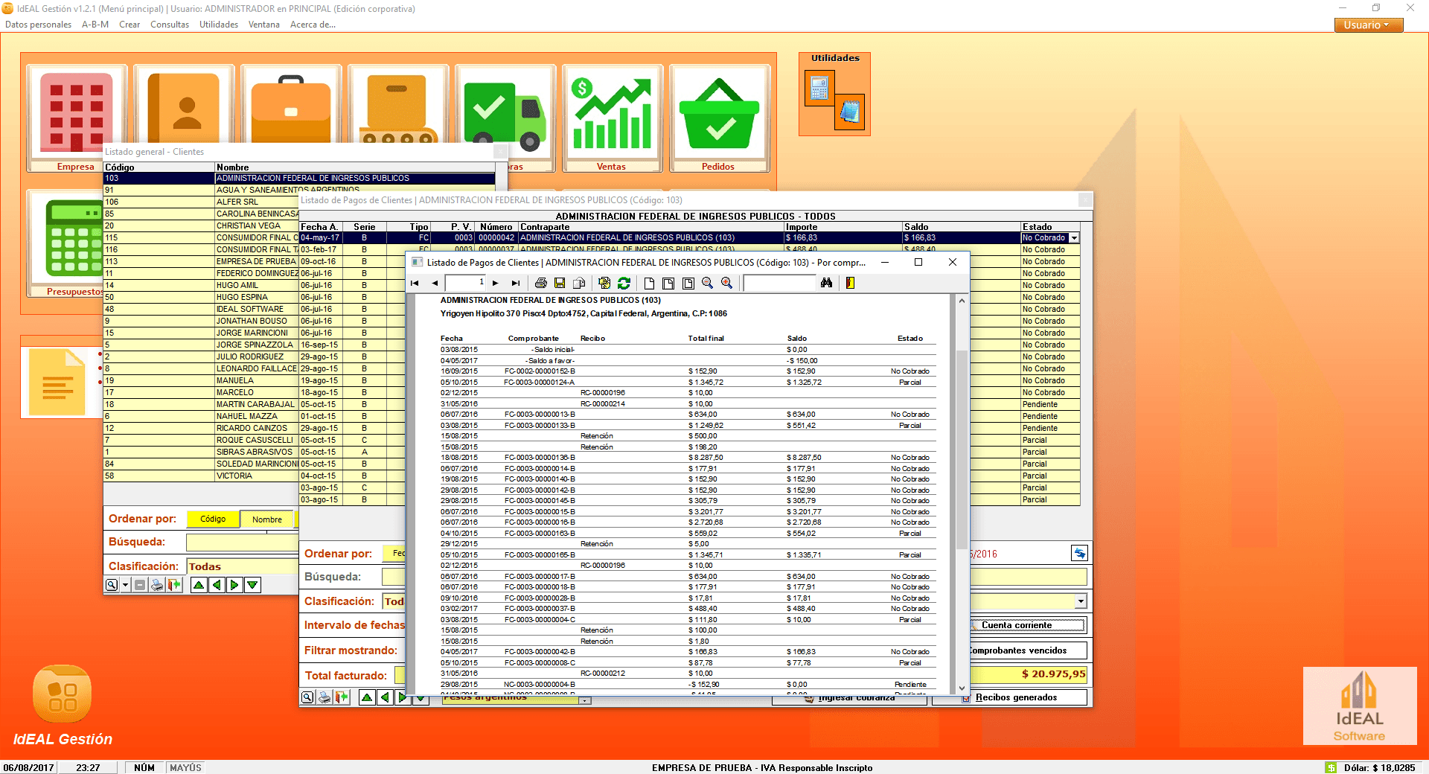Expand dropdown arrow beside Clientes search icon
Viewport: 1429px width, 774px height.
tap(125, 585)
